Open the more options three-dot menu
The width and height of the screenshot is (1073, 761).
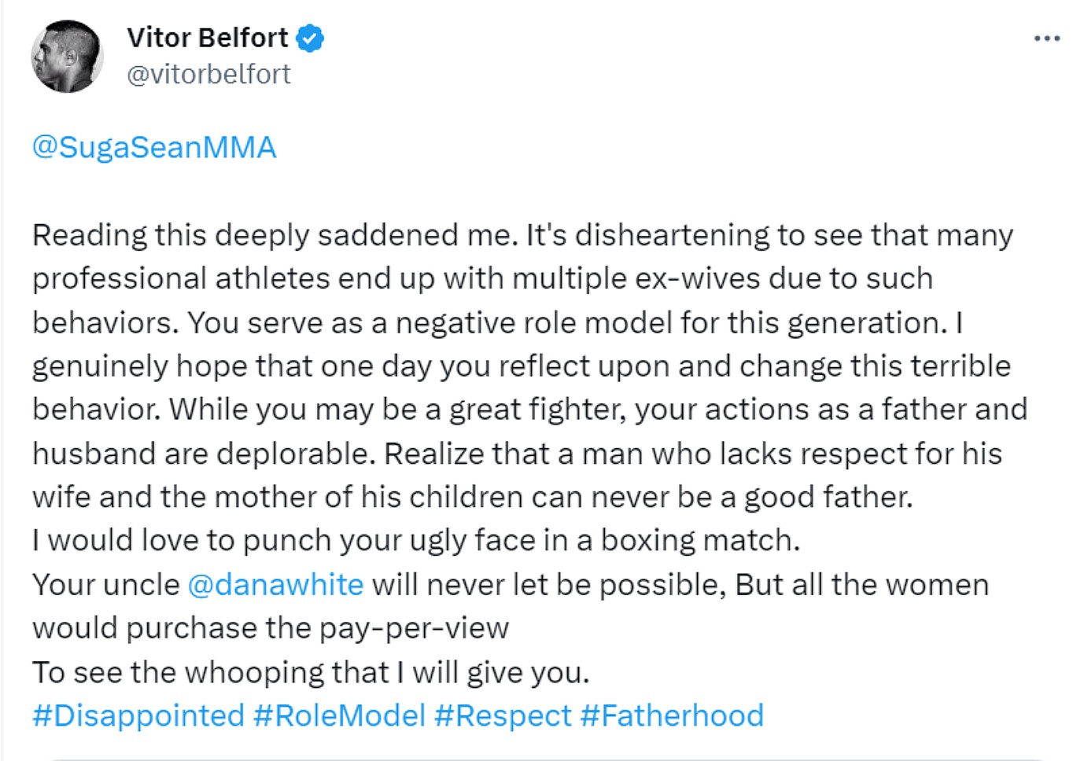[1046, 39]
